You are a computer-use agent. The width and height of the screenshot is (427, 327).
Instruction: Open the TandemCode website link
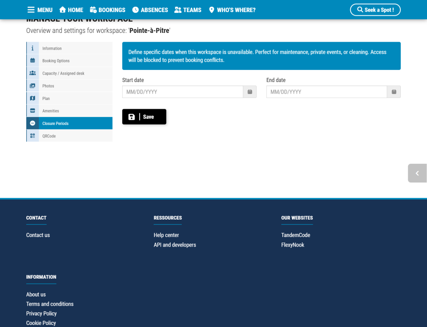[296, 235]
